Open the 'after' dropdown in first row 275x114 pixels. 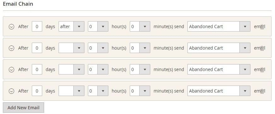pyautogui.click(x=72, y=27)
